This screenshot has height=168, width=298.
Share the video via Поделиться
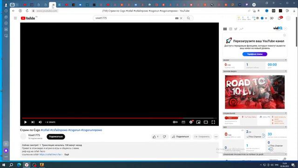(x=180, y=137)
